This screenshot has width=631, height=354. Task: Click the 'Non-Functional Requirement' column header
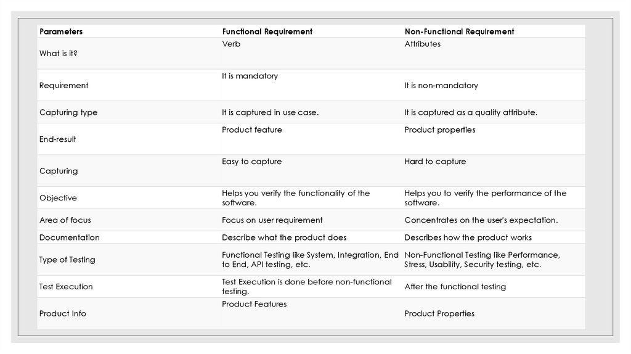pyautogui.click(x=459, y=31)
